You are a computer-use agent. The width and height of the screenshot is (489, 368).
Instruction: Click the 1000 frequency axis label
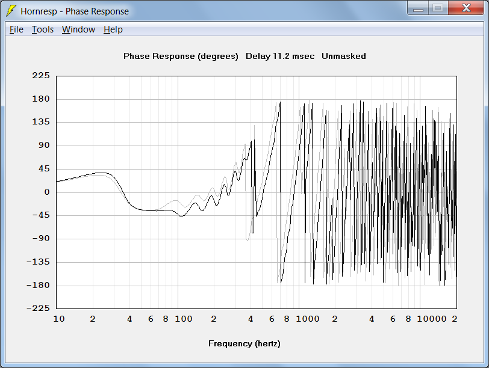pos(308,319)
